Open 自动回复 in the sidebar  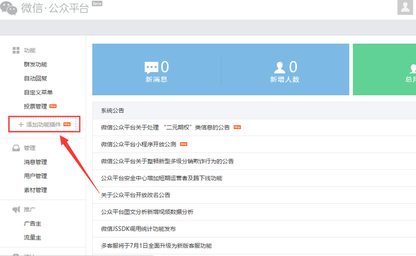(x=35, y=79)
